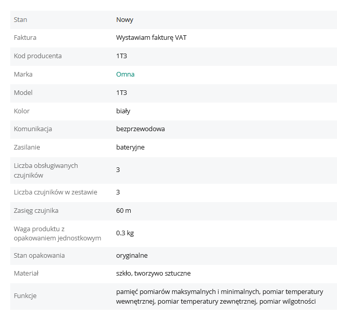This screenshot has width=337, height=320.
Task: Click the 'Stan' row label
Action: point(20,20)
